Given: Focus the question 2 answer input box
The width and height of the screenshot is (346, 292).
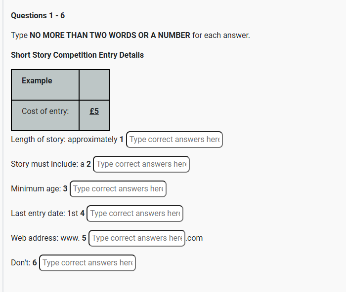Looking at the screenshot, I should [141, 164].
